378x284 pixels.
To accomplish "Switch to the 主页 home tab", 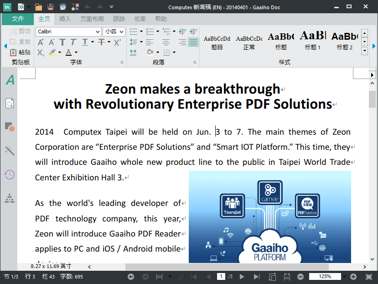I will (x=44, y=19).
